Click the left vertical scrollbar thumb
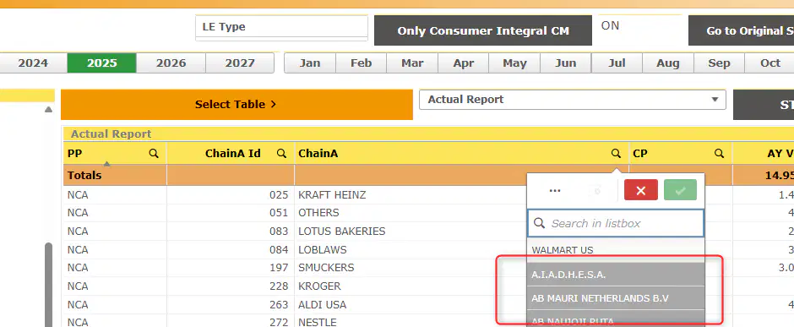 [49, 285]
